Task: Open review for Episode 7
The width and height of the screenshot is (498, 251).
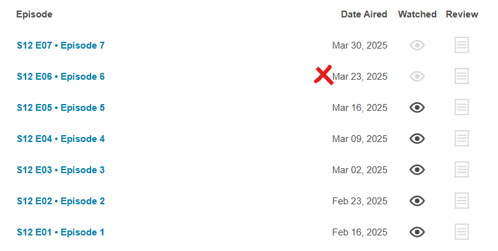Action: 462,45
